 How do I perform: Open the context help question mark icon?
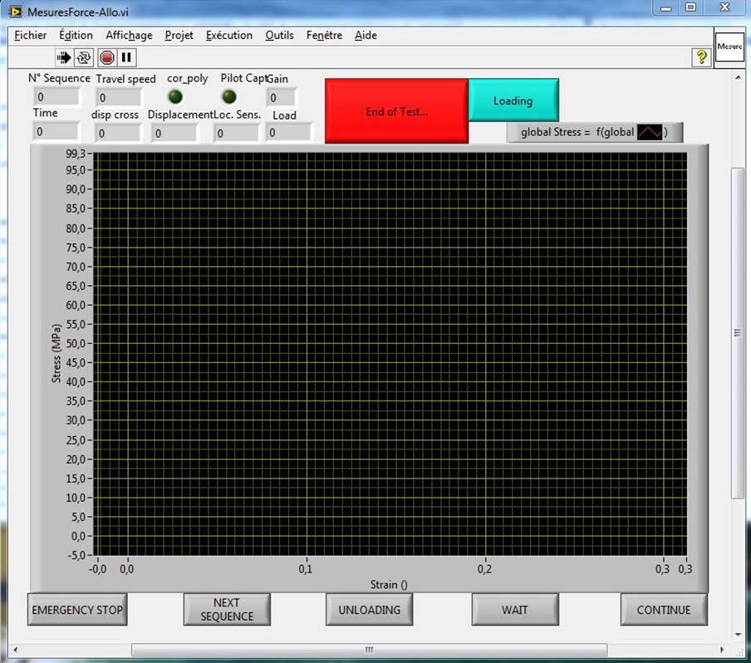click(x=701, y=57)
